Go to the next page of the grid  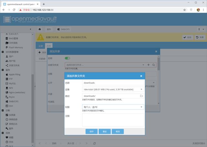tap(80, 143)
